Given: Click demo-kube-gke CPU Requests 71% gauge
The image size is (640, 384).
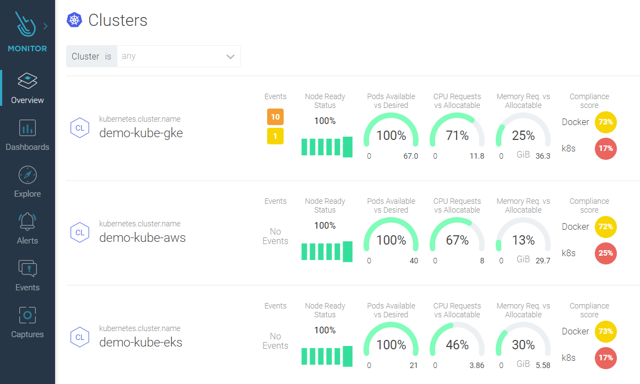Looking at the screenshot, I should coord(457,135).
